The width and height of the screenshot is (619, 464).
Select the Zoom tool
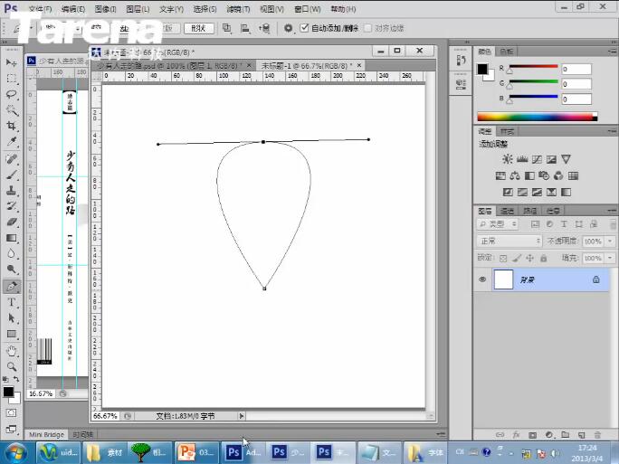[12, 366]
